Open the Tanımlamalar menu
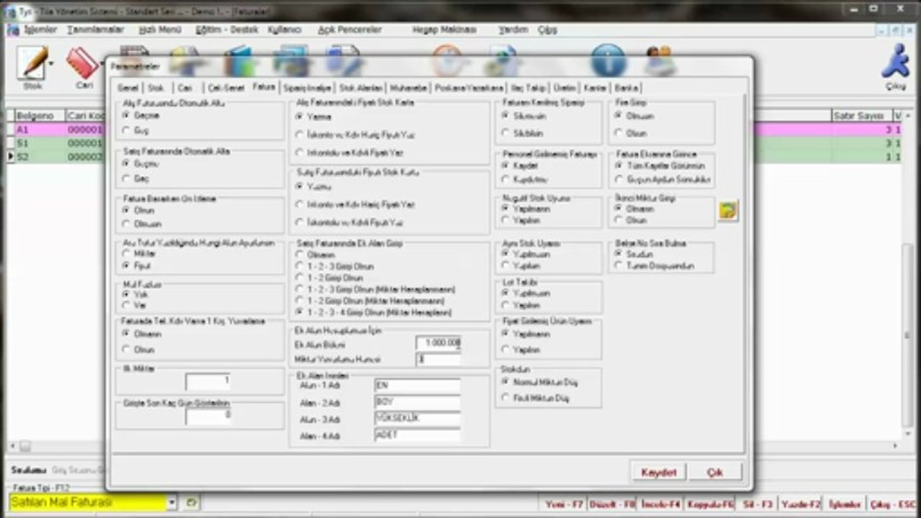921x518 pixels. (96, 30)
